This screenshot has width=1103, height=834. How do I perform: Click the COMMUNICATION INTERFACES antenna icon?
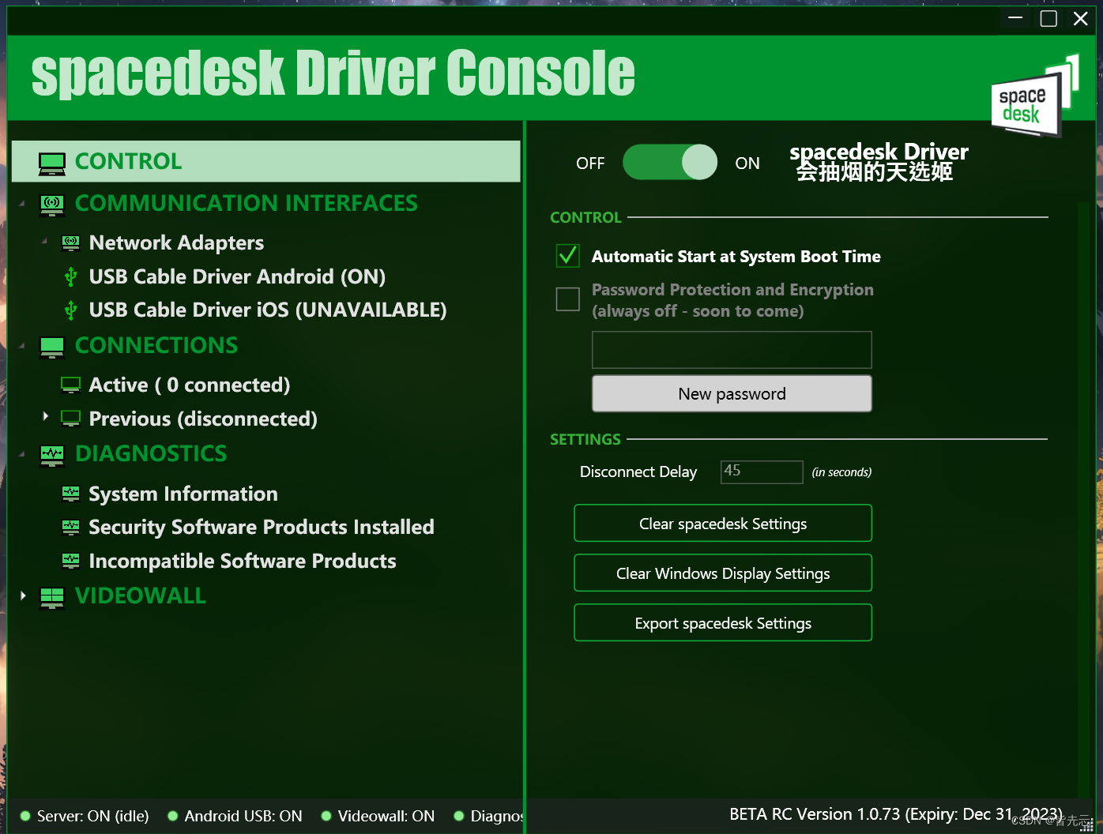[51, 204]
